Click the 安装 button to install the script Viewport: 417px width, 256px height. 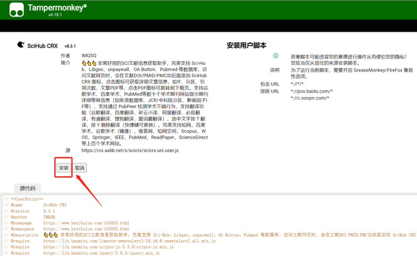coord(64,168)
